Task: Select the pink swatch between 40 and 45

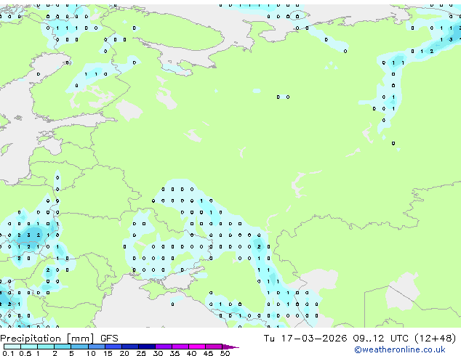Action: (x=197, y=347)
